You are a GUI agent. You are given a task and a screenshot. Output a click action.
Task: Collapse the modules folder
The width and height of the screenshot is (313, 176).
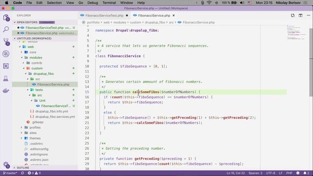tap(36, 58)
